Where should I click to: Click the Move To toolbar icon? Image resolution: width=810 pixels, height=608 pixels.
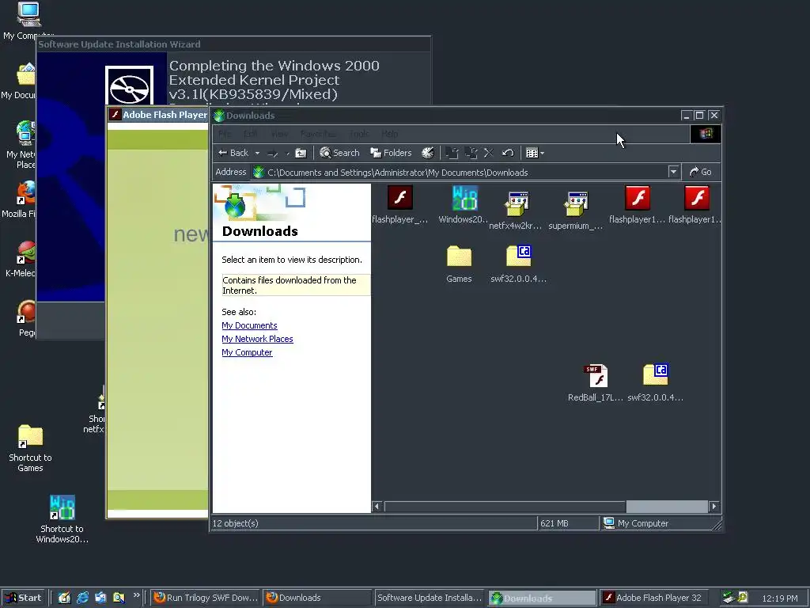(x=452, y=153)
